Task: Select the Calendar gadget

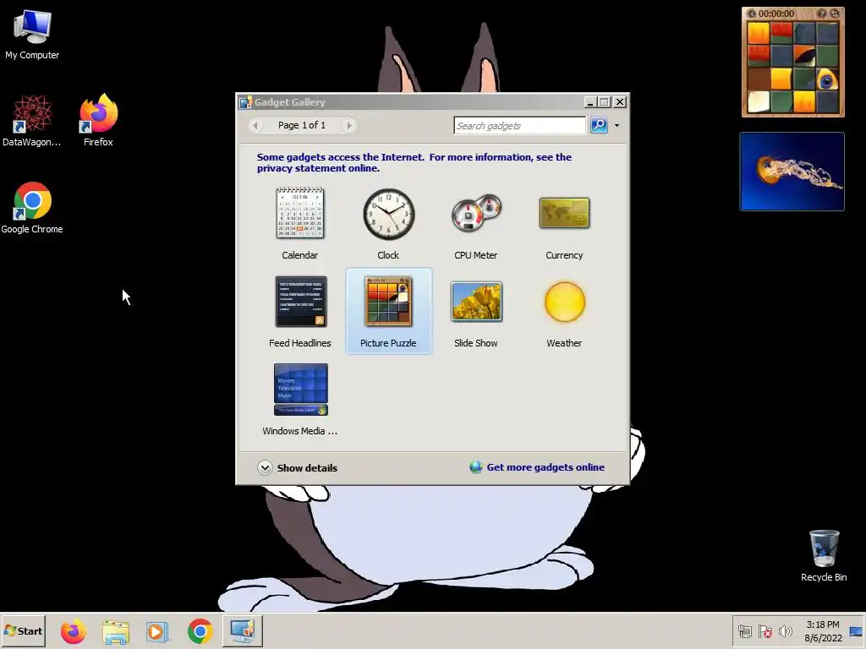Action: click(300, 223)
